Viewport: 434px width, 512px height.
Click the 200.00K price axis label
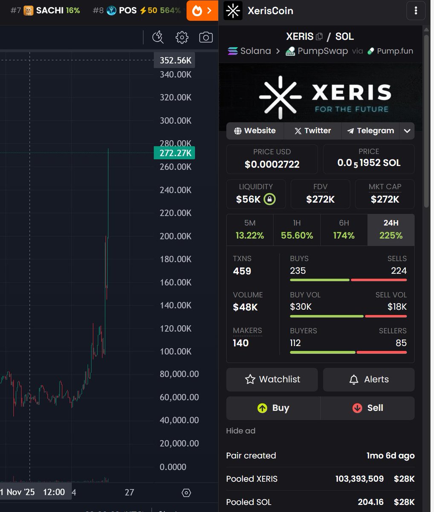(x=176, y=236)
